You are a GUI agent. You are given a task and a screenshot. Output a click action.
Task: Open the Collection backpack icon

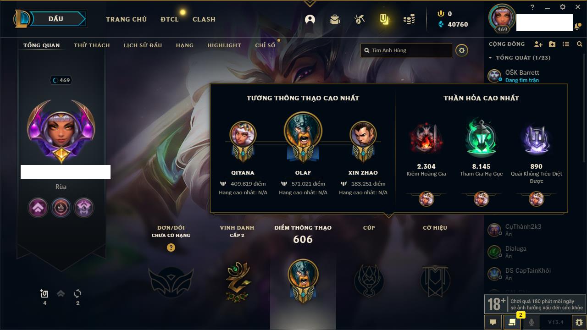point(335,19)
